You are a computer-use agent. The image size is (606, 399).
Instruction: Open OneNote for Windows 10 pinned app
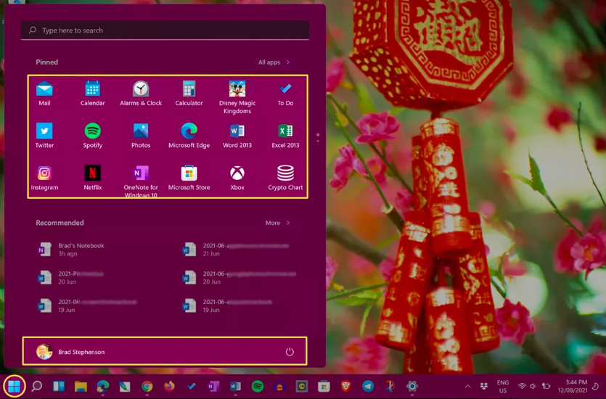click(141, 181)
